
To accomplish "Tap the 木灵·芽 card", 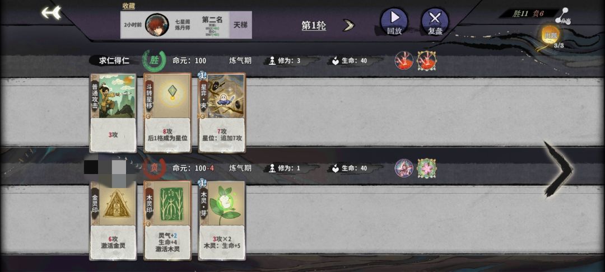I will [x=221, y=221].
